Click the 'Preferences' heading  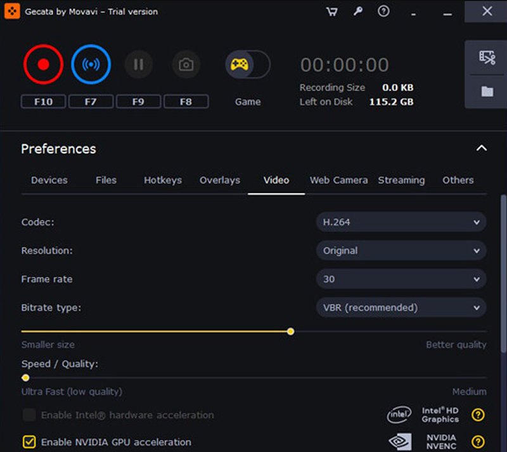click(x=58, y=149)
